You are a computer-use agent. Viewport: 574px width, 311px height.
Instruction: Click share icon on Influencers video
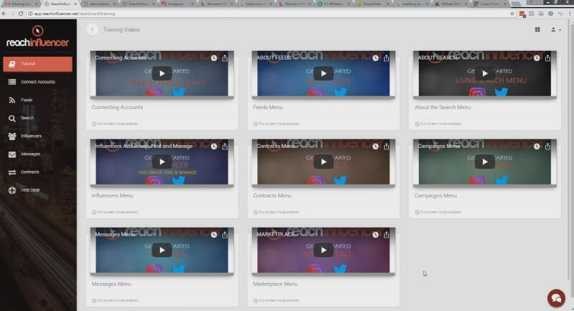tap(225, 146)
